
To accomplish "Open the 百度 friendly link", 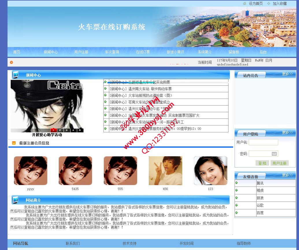I will 260,213.
